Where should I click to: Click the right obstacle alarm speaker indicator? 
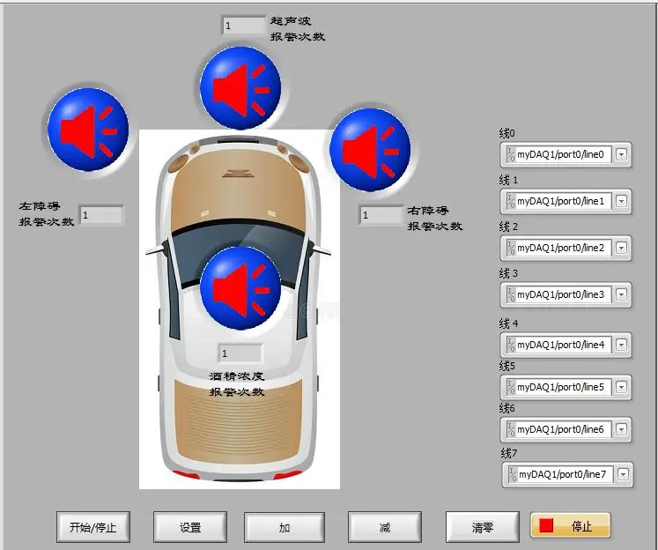370,150
